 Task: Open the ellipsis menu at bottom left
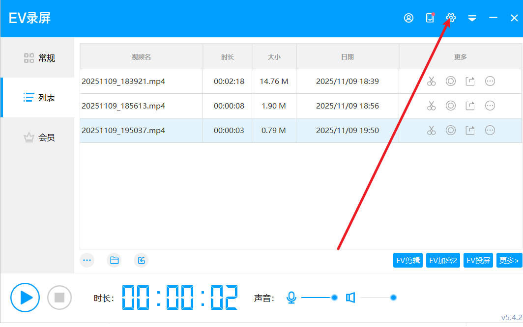(87, 261)
